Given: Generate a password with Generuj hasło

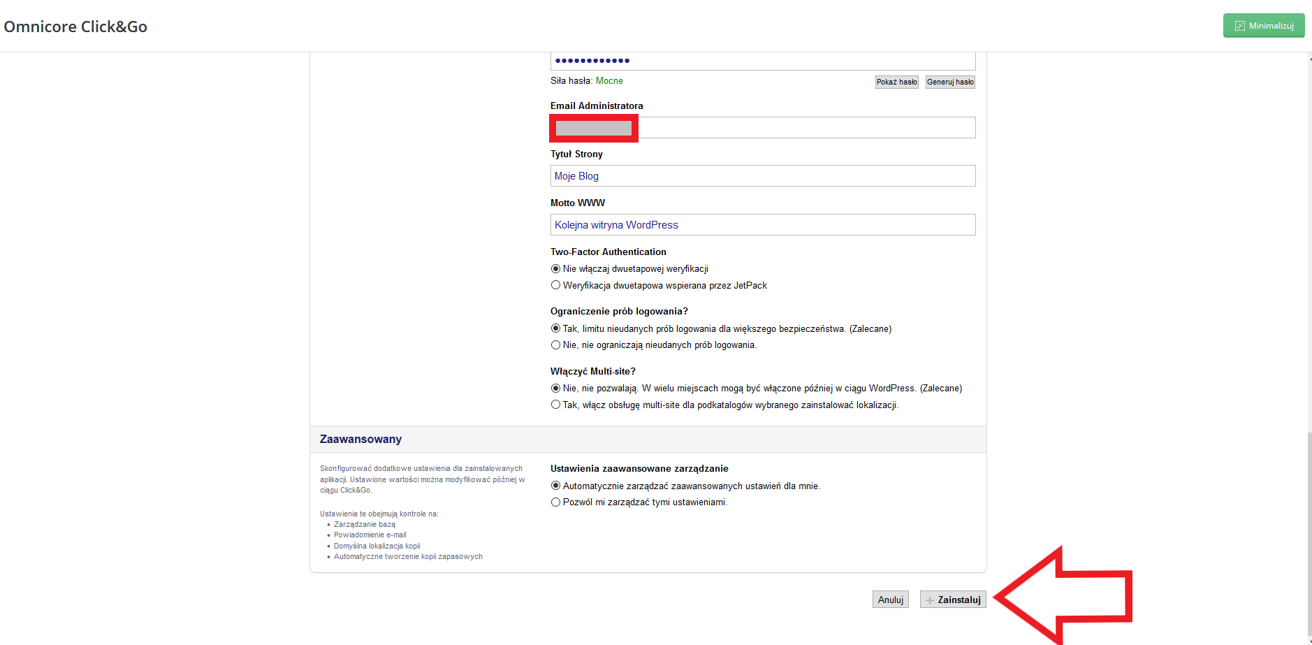Looking at the screenshot, I should [x=949, y=82].
